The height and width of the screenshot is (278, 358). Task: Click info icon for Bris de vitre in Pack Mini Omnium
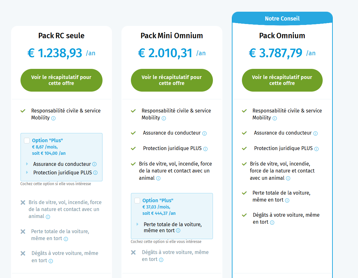[158, 178]
